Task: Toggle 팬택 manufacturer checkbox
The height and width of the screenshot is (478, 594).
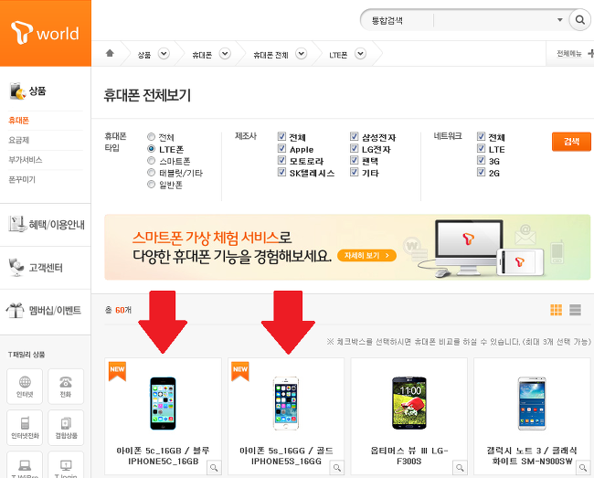Action: [355, 160]
